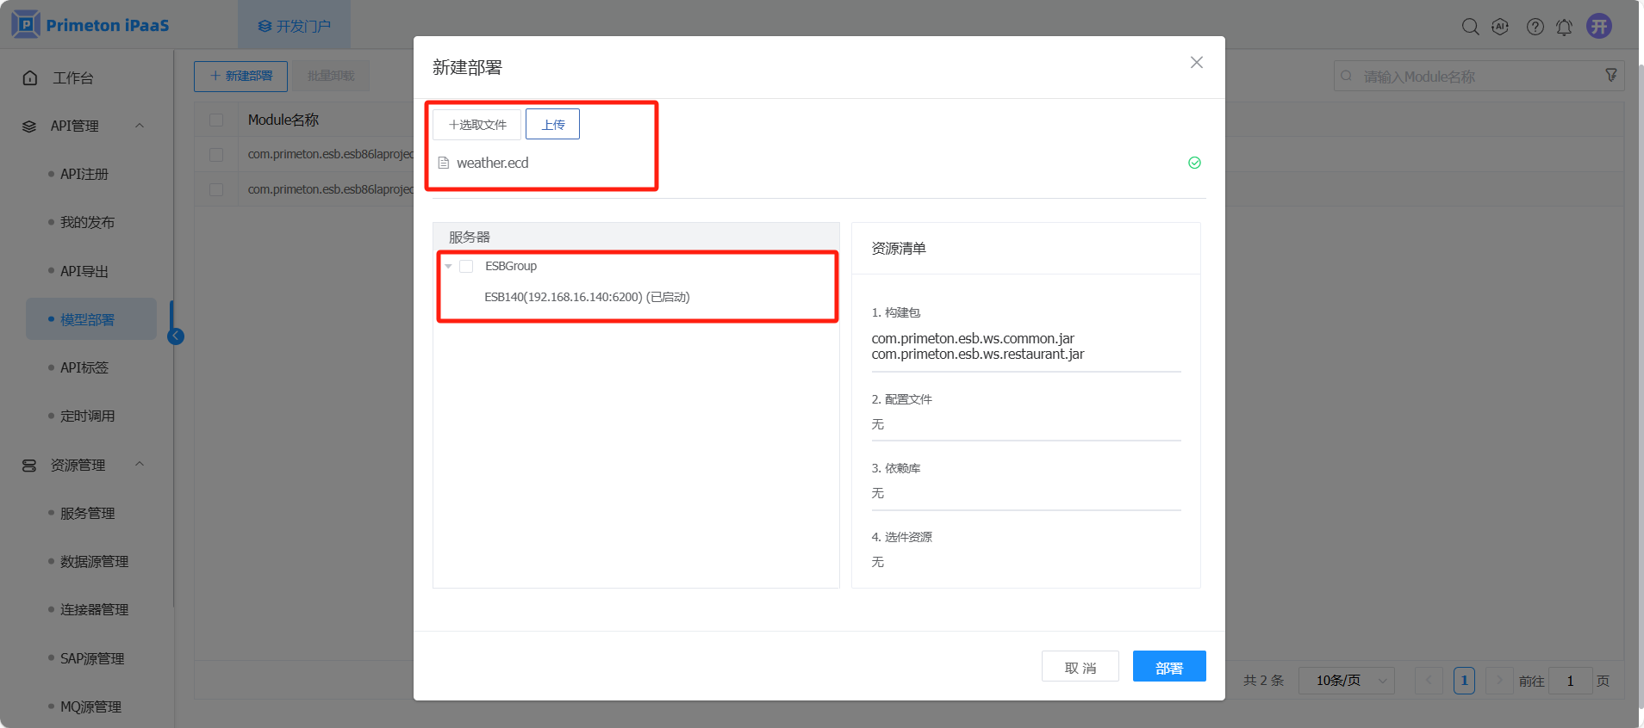Click the 选取文件 button
This screenshot has width=1644, height=728.
tap(477, 125)
